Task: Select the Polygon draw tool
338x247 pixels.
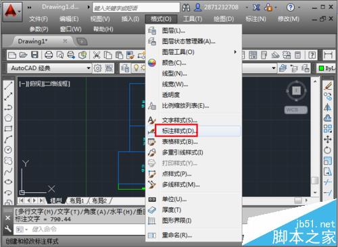Action: [8, 118]
